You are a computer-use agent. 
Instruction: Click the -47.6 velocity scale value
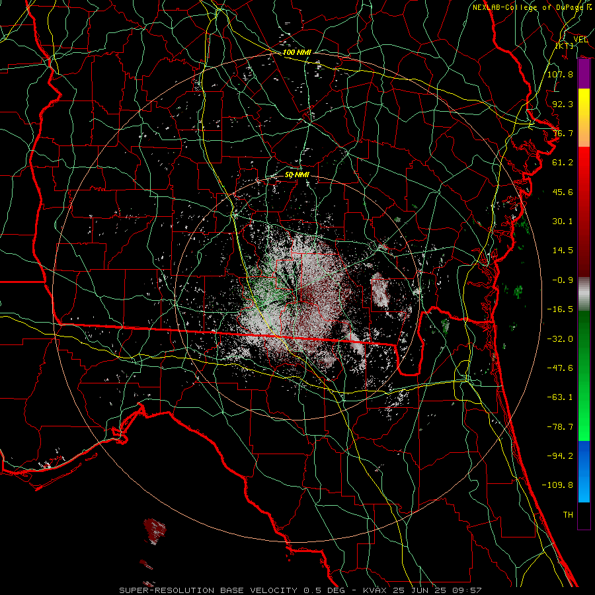[x=560, y=368]
